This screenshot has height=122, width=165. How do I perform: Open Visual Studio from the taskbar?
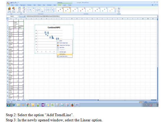[x=43, y=105]
